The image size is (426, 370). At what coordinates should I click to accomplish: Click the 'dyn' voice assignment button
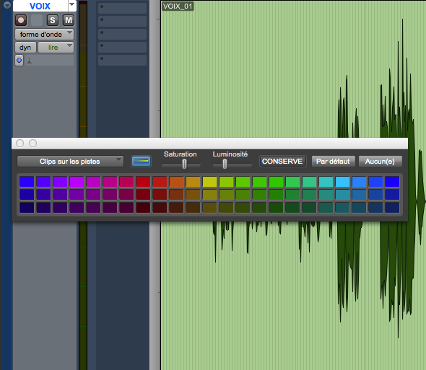pos(25,48)
